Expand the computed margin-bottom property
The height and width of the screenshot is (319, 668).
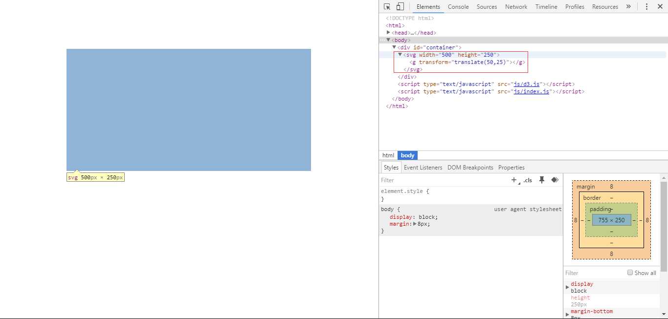click(568, 314)
